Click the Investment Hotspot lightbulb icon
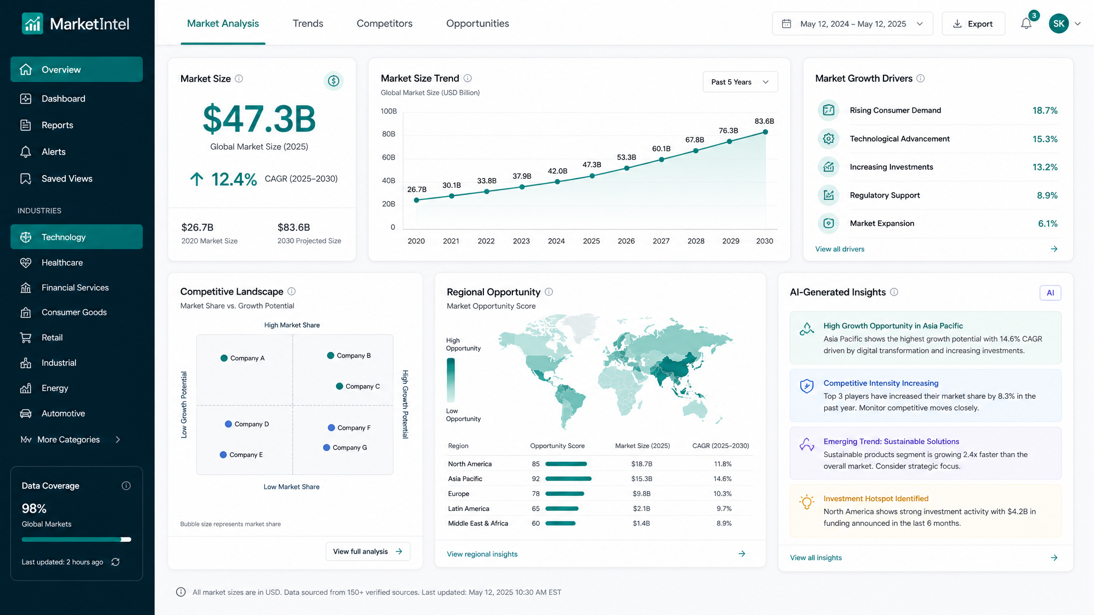The image size is (1094, 615). pyautogui.click(x=807, y=502)
